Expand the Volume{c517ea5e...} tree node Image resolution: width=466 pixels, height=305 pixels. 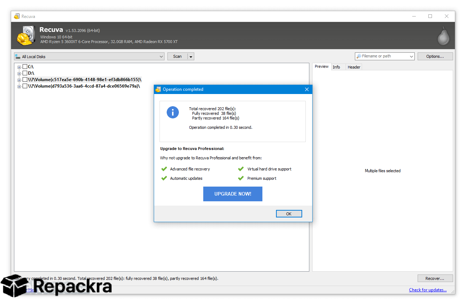click(19, 80)
